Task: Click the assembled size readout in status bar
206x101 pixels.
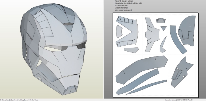Action: pyautogui.click(x=179, y=100)
